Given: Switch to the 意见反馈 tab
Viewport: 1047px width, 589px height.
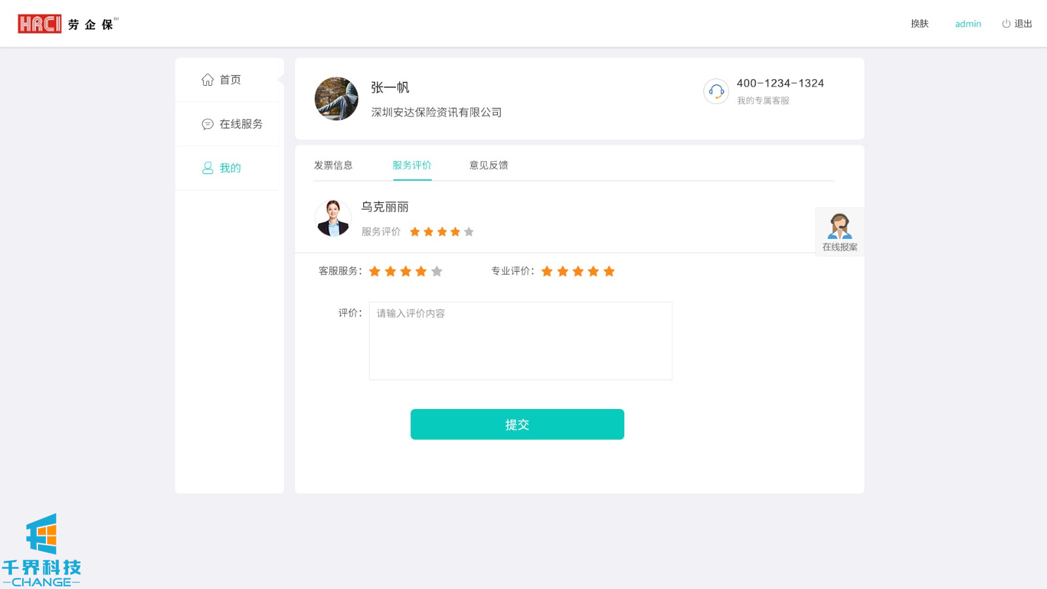Looking at the screenshot, I should [488, 166].
